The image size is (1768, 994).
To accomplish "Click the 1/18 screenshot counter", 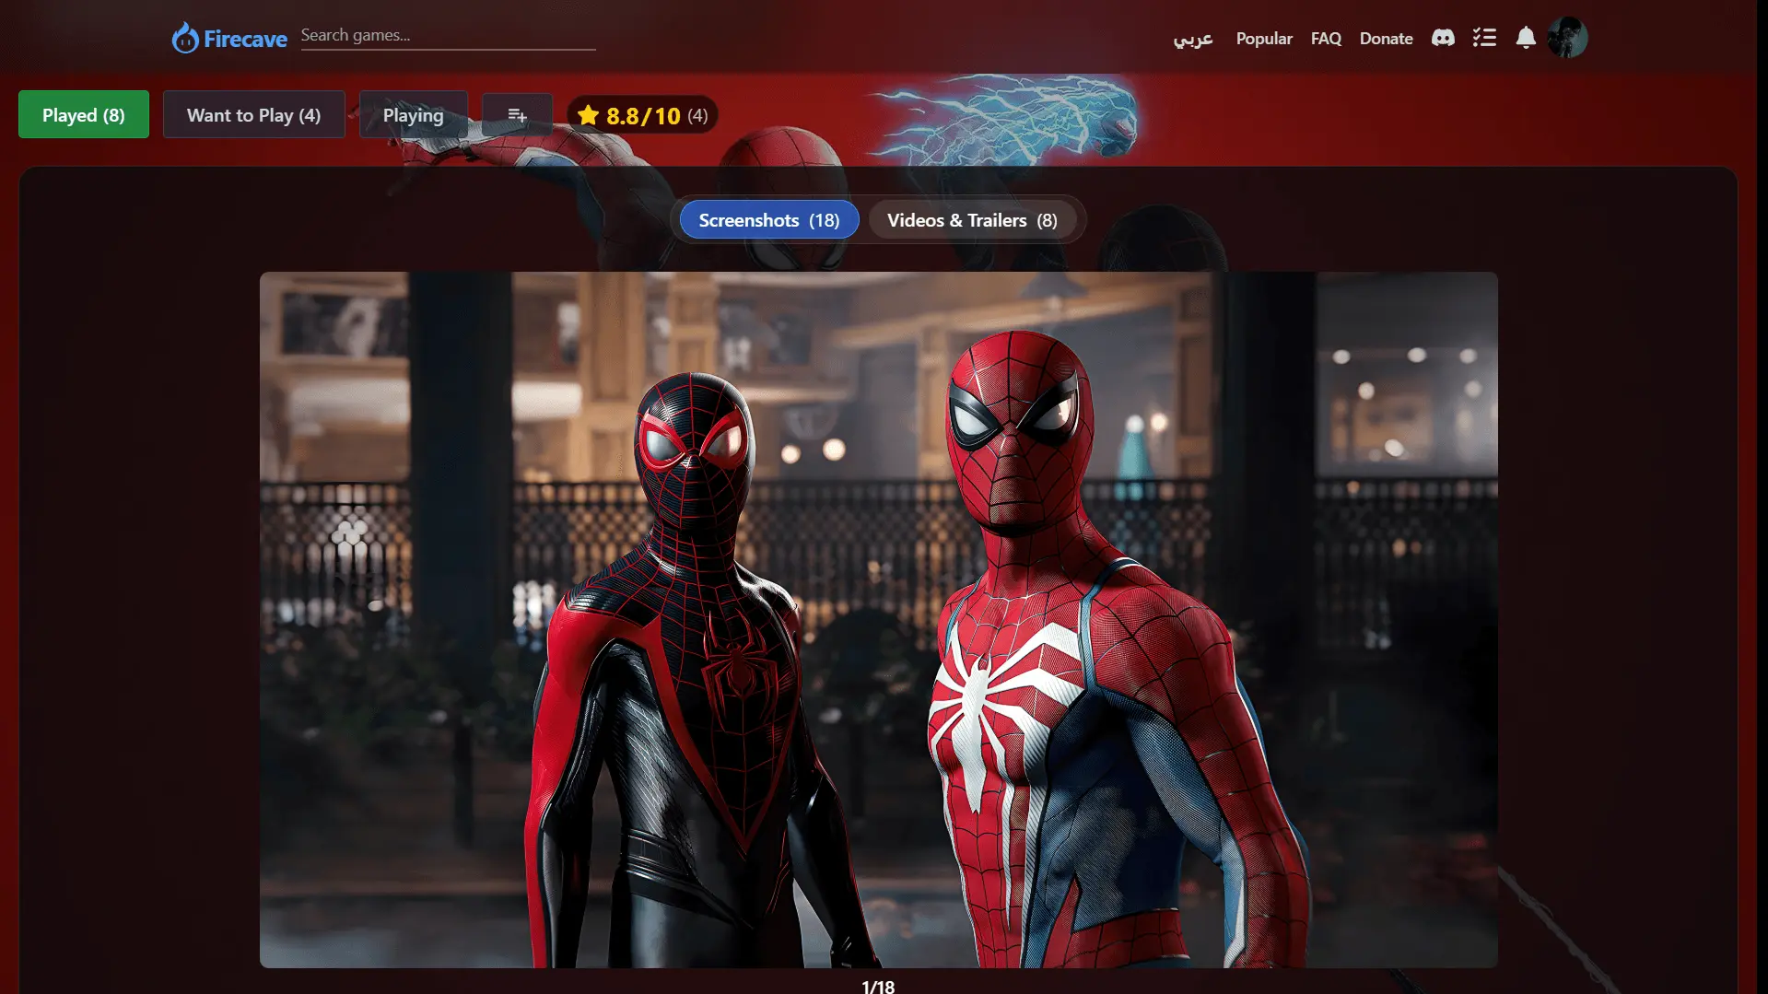I will pyautogui.click(x=878, y=986).
